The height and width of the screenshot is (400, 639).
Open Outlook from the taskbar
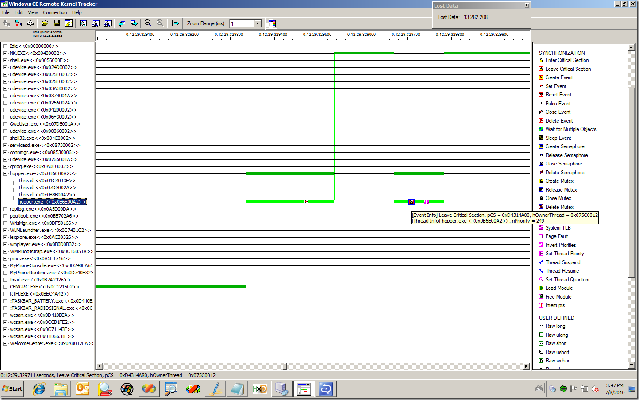[x=83, y=389]
